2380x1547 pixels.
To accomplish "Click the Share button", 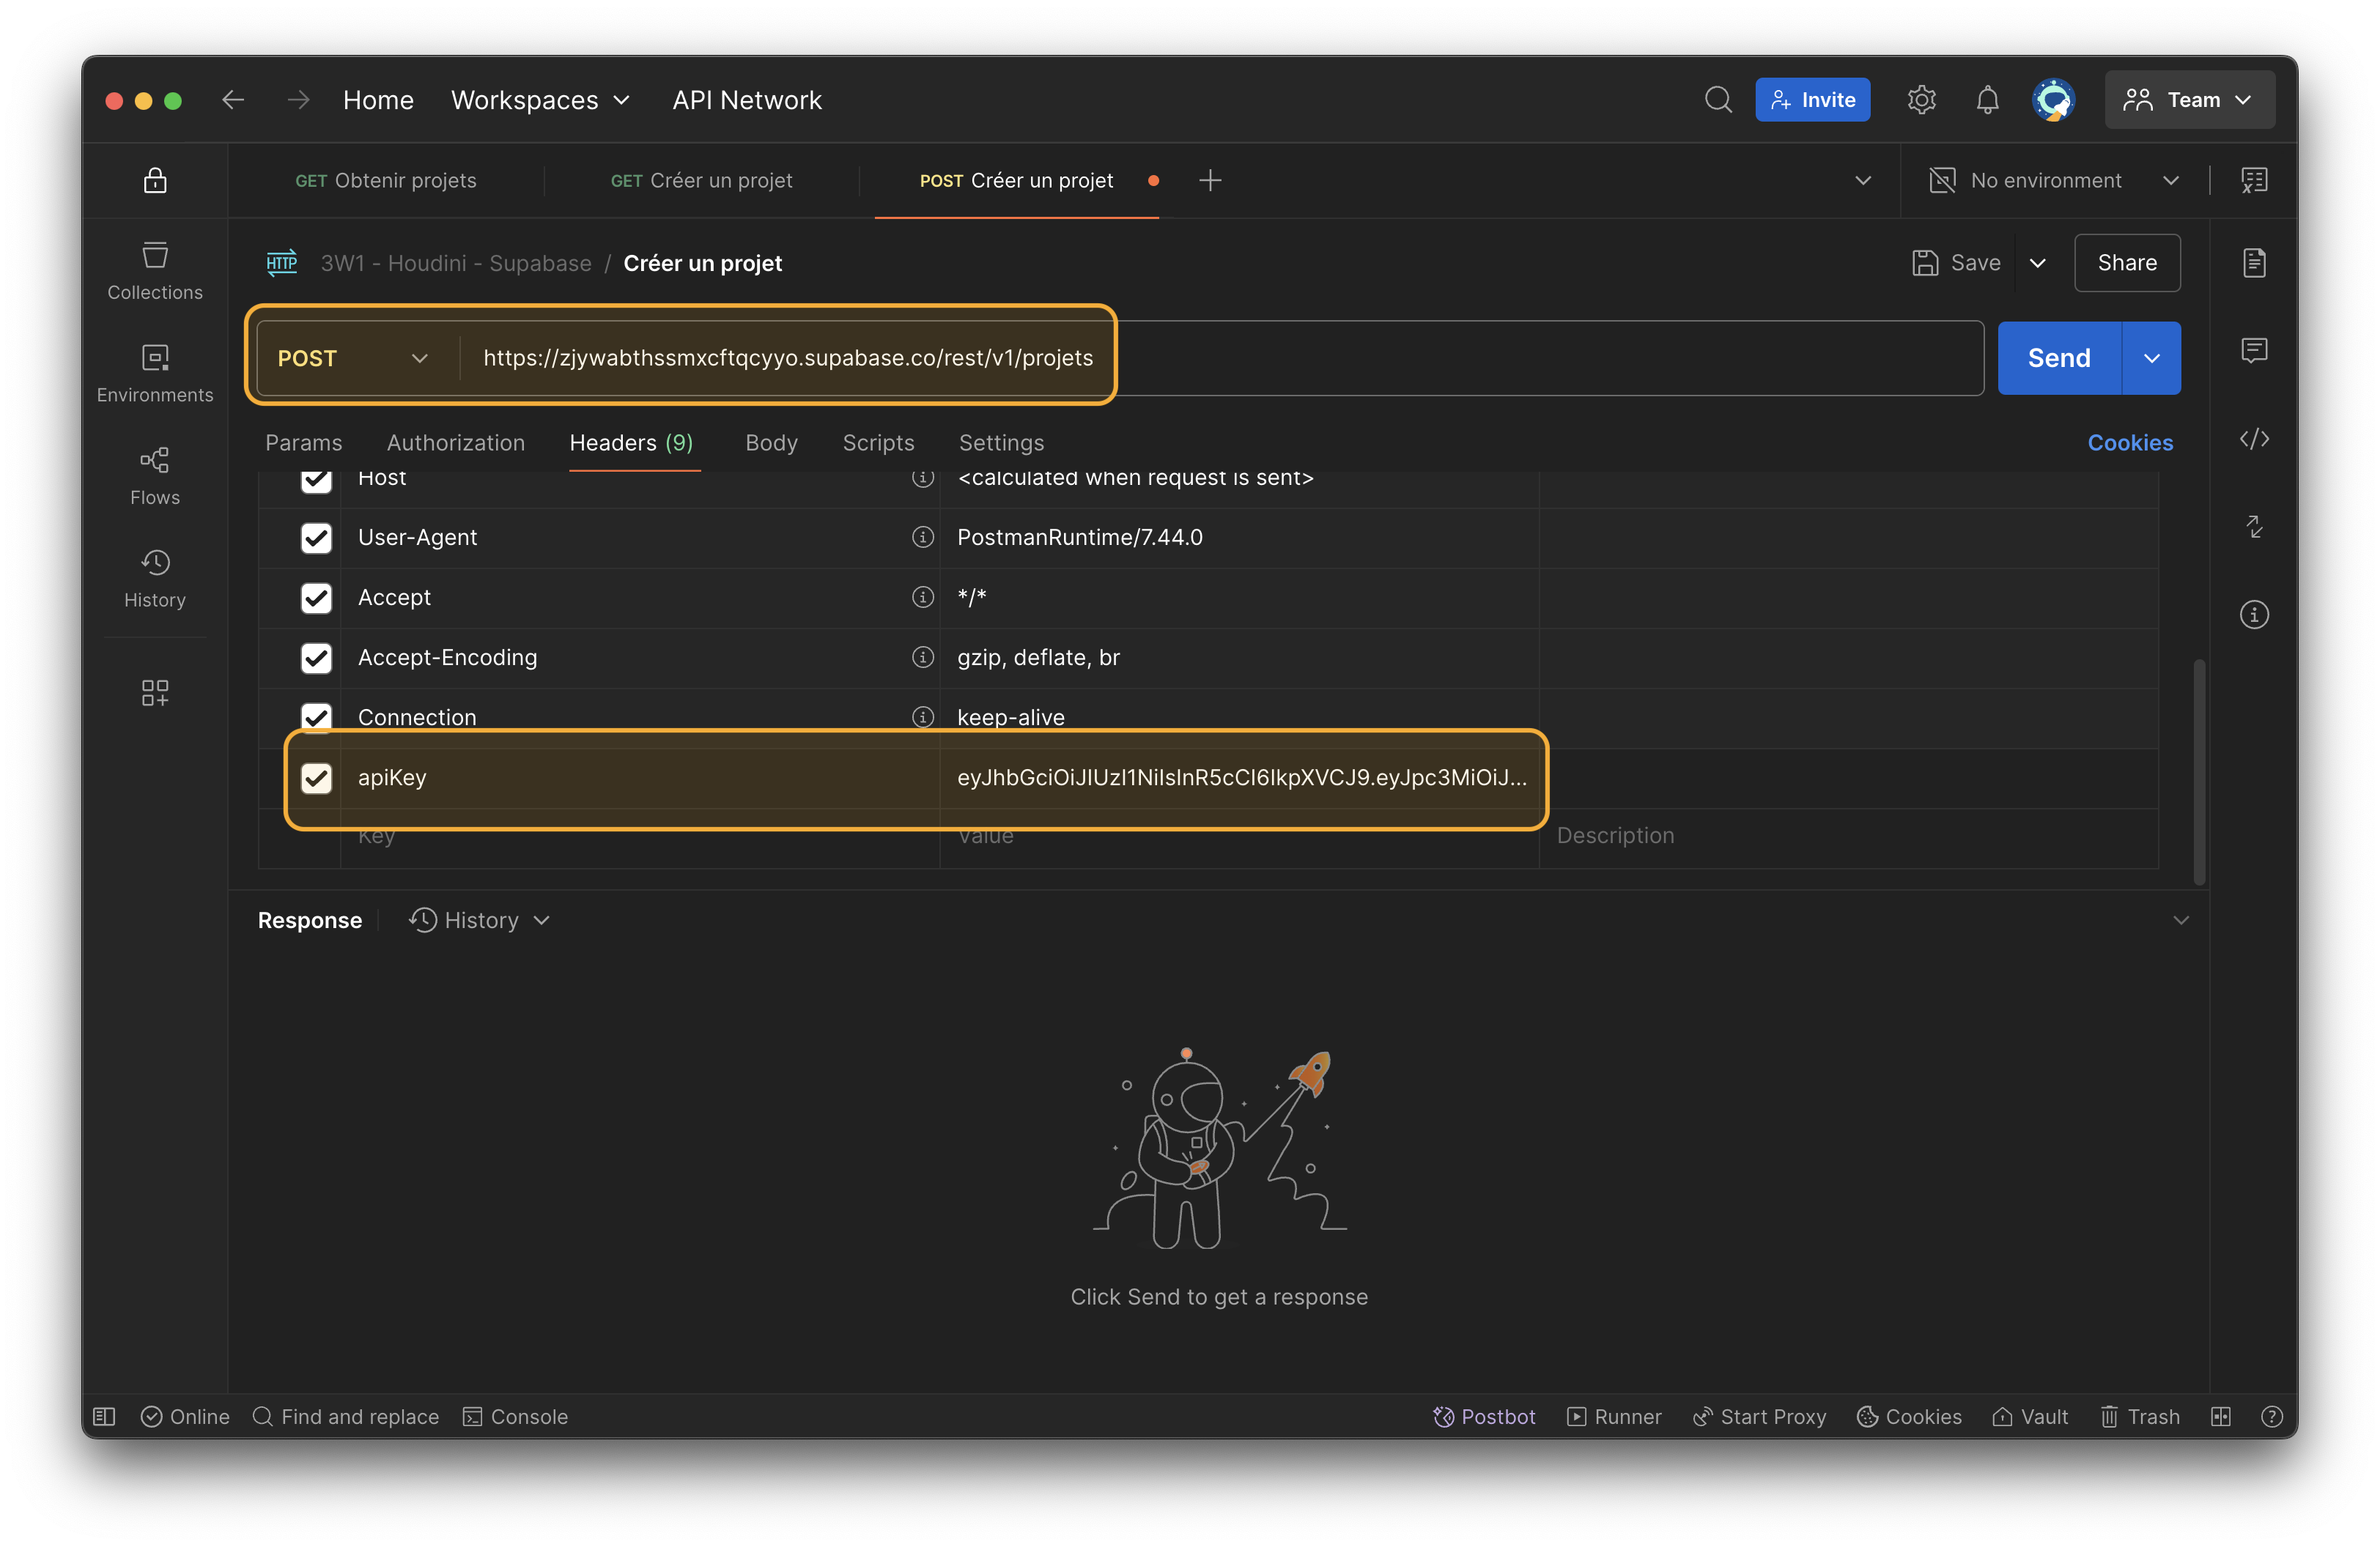I will [2127, 263].
